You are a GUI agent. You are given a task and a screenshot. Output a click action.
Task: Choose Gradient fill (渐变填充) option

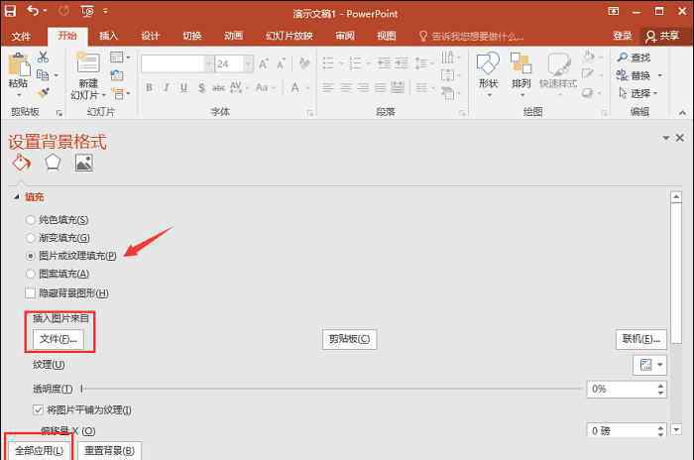[30, 238]
